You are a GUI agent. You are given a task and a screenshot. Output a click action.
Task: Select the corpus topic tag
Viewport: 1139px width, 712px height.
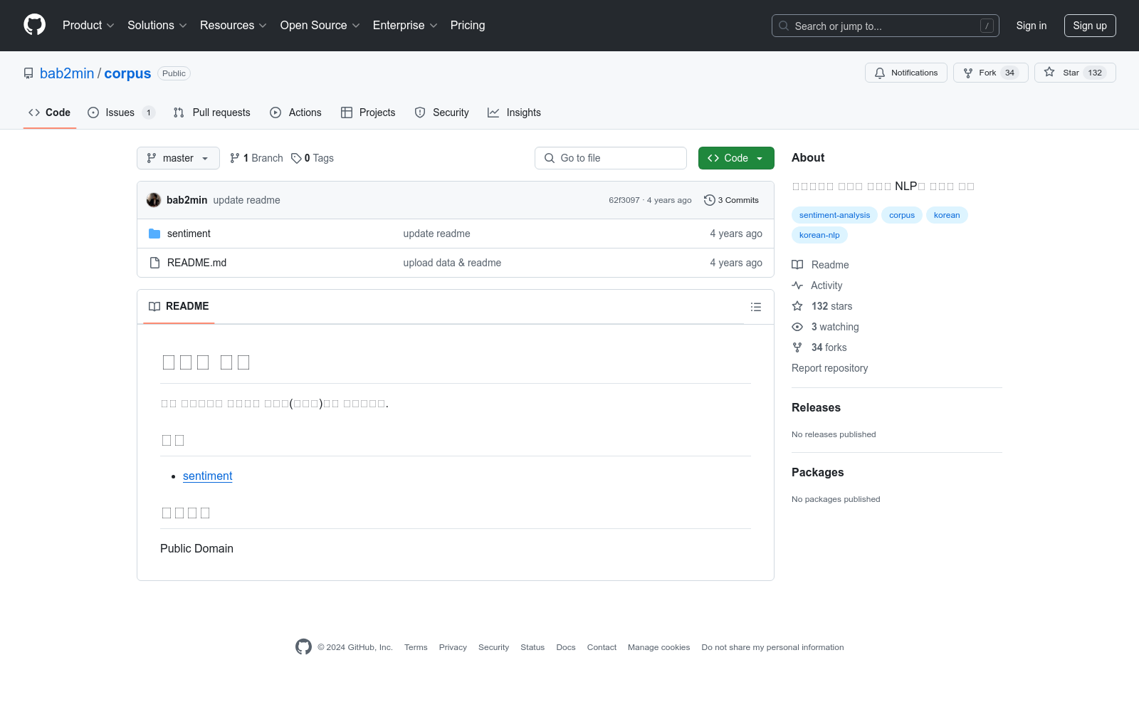point(902,215)
